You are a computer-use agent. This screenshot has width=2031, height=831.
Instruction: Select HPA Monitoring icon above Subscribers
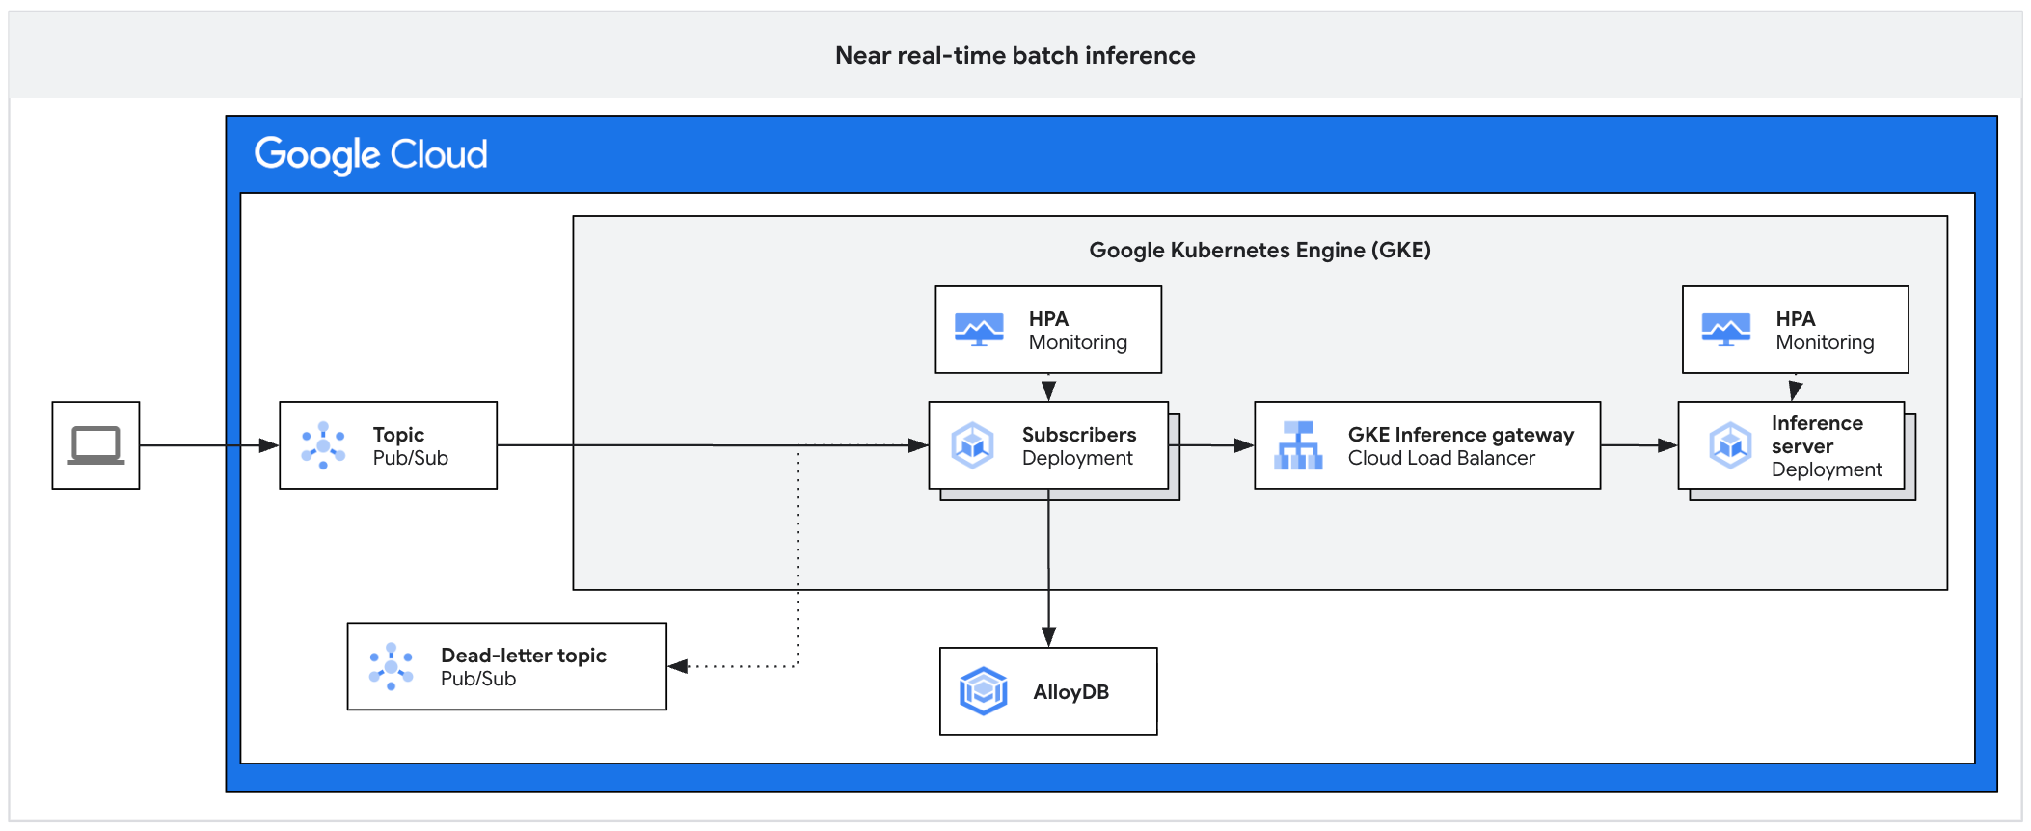click(979, 330)
